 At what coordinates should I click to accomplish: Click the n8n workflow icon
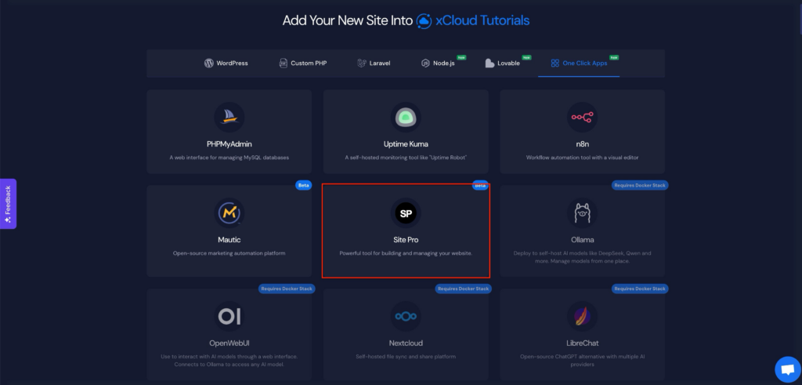pos(582,117)
